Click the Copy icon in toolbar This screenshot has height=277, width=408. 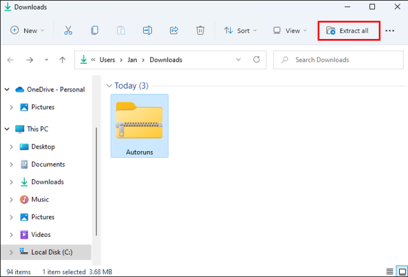tap(95, 31)
